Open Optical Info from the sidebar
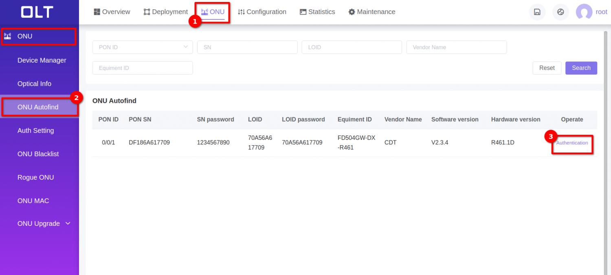 (34, 84)
